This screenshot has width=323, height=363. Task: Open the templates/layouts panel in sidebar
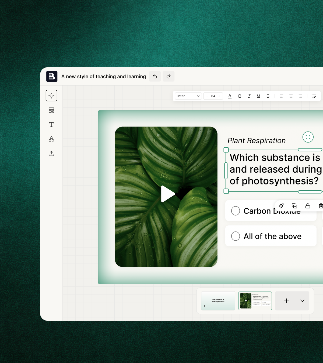tap(51, 110)
